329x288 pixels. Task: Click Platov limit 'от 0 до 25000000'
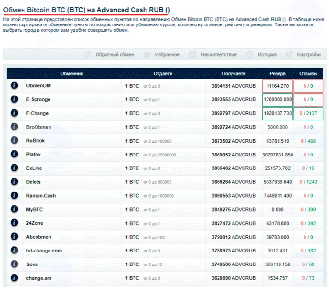pyautogui.click(x=159, y=155)
